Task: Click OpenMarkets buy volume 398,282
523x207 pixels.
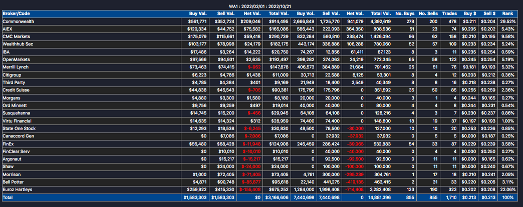Action: tap(306, 59)
